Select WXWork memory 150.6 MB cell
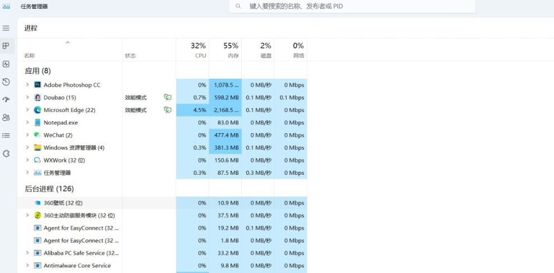The image size is (554, 273). (225, 160)
